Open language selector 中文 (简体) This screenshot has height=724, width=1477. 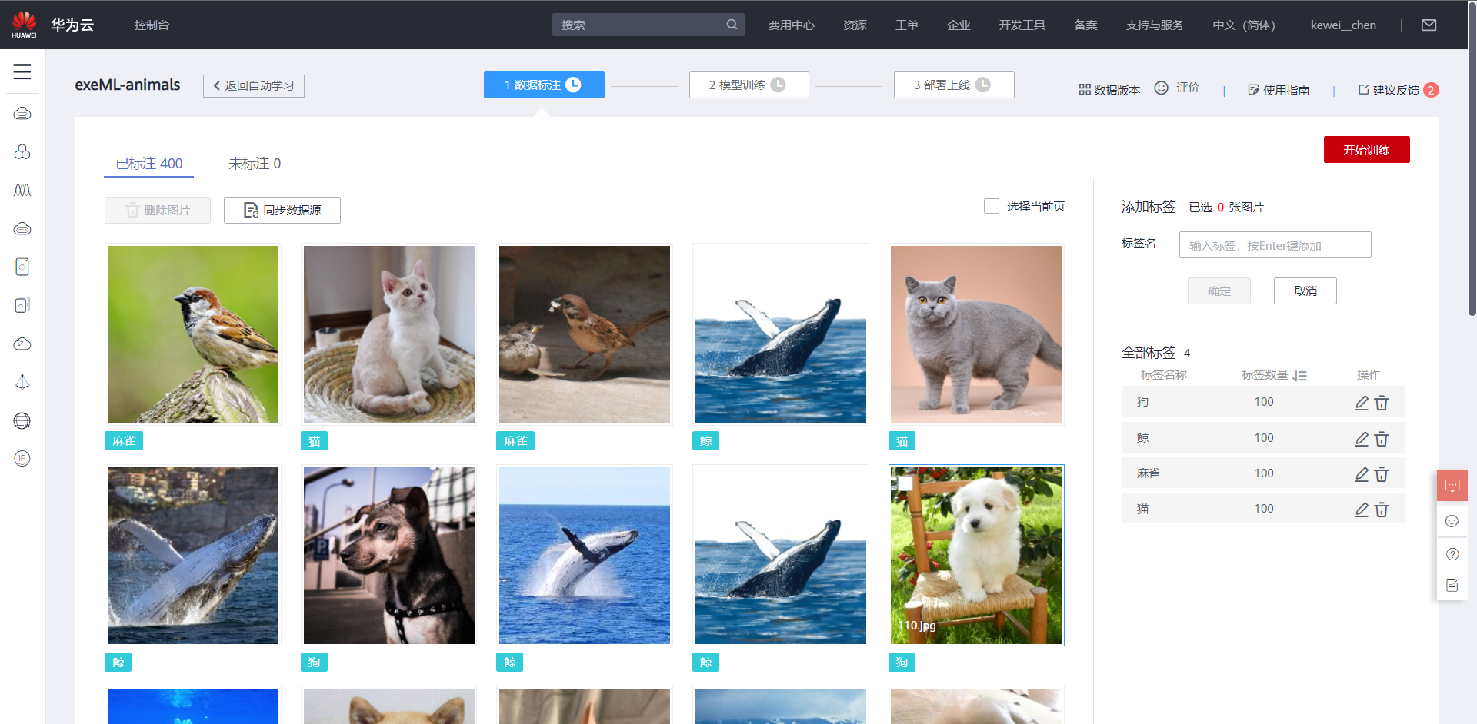pos(1243,25)
